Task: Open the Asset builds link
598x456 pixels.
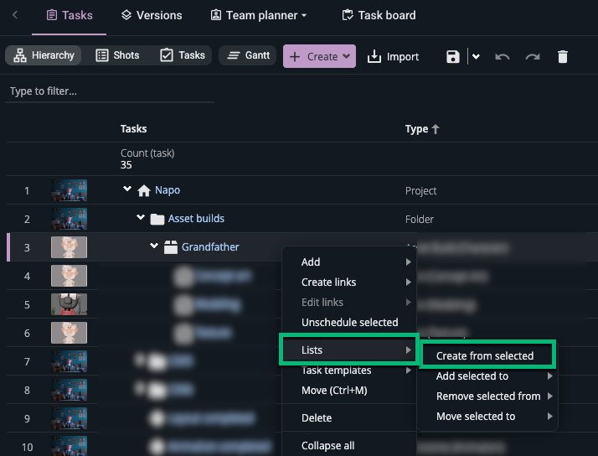Action: point(196,218)
